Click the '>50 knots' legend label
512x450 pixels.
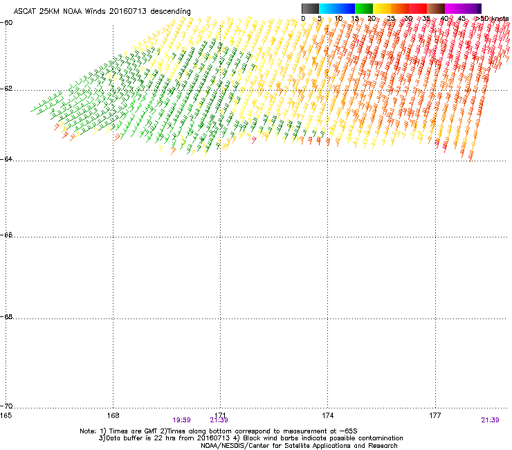tap(492, 19)
